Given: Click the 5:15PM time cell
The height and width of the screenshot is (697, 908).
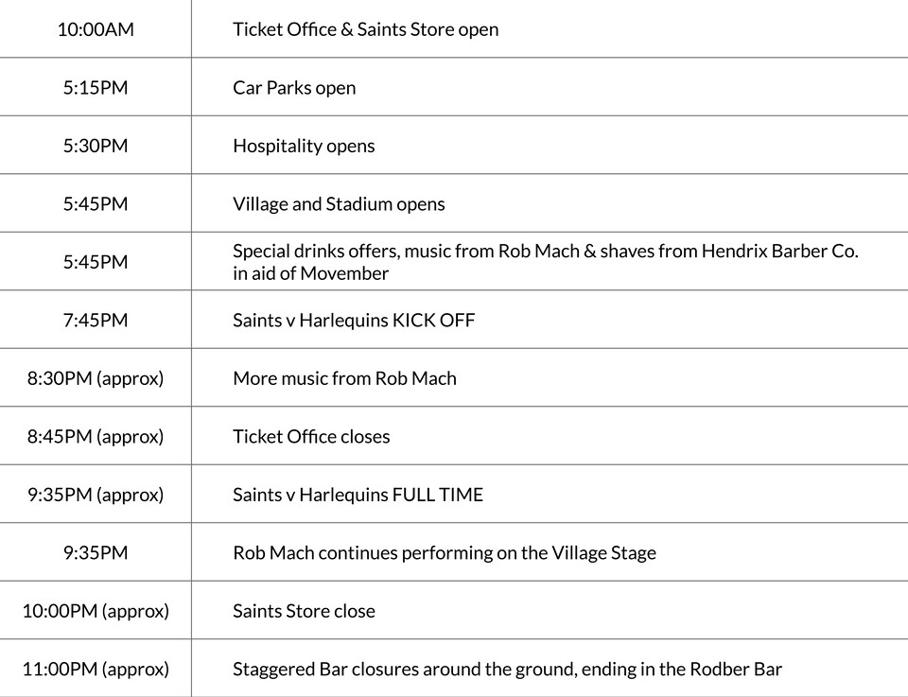Looking at the screenshot, I should (x=96, y=88).
